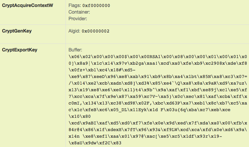Click buffer line starting with c0mI,

[x=158, y=103]
